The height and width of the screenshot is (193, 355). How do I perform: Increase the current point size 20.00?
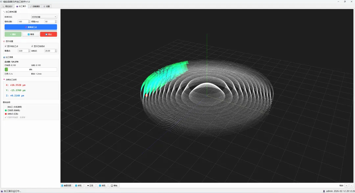[x=56, y=50]
